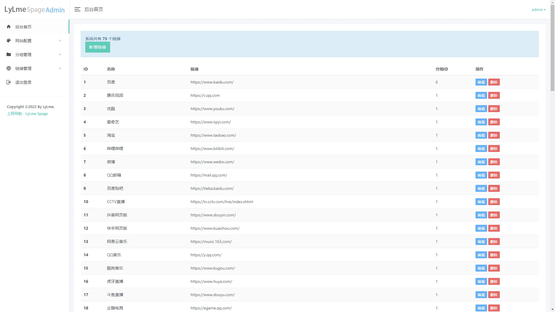Open the admin user dropdown
This screenshot has height=312, width=555.
539,10
